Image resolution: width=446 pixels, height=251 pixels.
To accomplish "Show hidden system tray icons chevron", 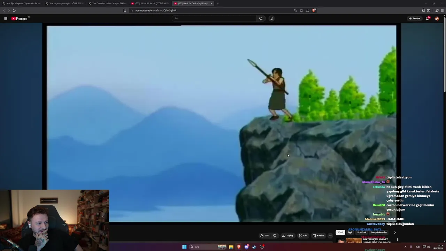I will (x=405, y=247).
